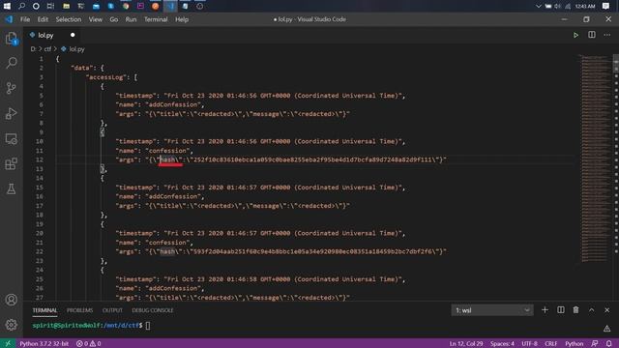Click the volume icon in system tray
Screen dimensions: 619x348
557,6
